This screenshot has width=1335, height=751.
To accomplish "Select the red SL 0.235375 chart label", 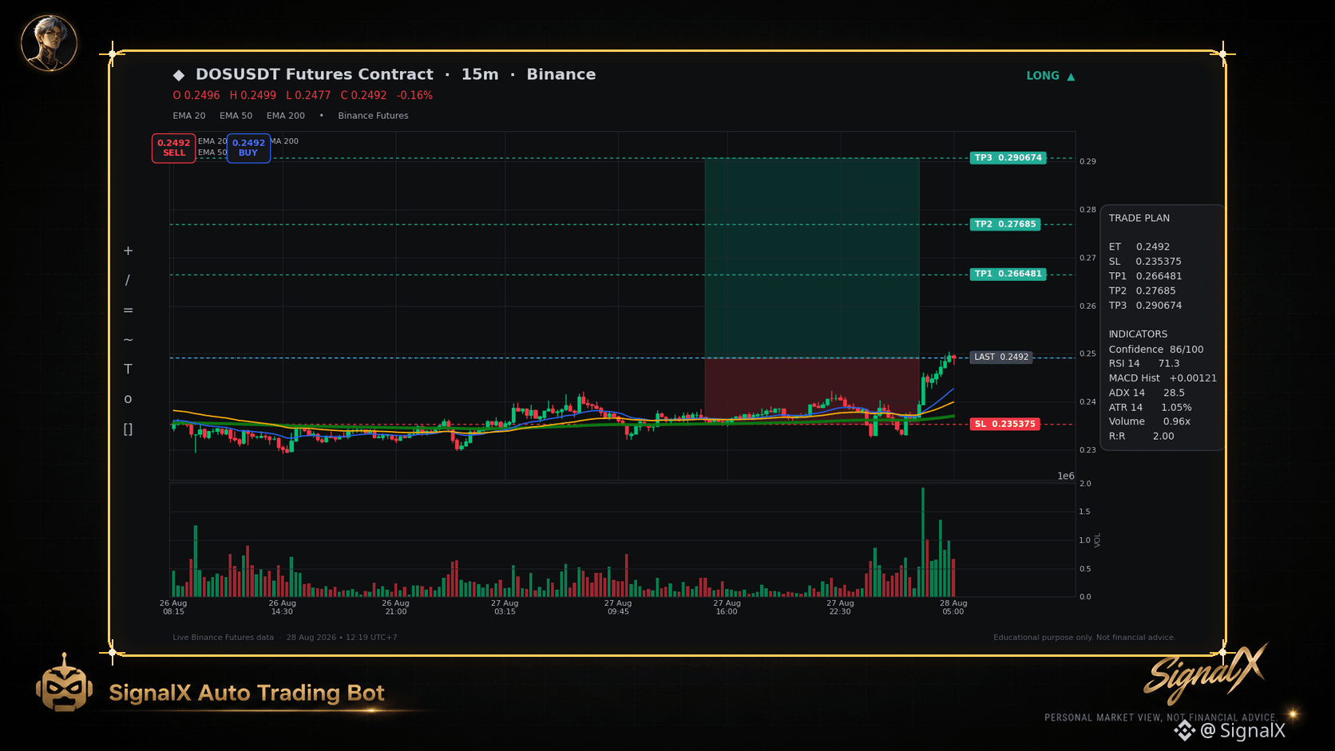I will 1004,424.
